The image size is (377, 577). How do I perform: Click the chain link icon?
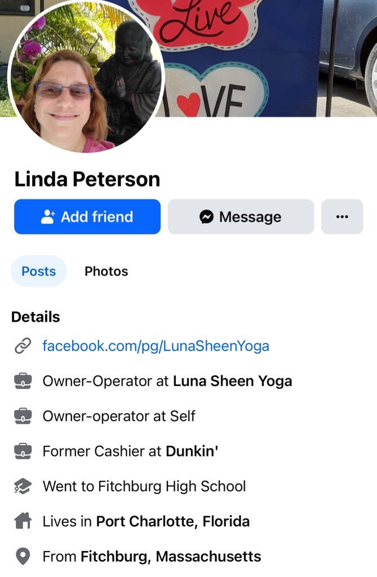[23, 346]
